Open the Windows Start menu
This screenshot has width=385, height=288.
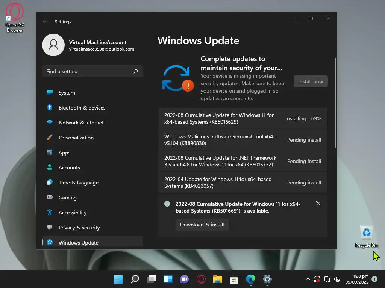click(118, 279)
